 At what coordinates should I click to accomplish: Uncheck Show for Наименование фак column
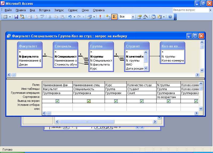[57, 101]
